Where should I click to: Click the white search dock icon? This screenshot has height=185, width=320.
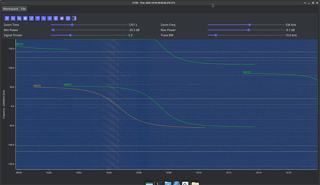pyautogui.click(x=185, y=184)
